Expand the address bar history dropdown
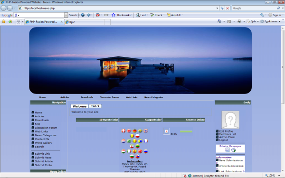 pyautogui.click(x=217, y=8)
